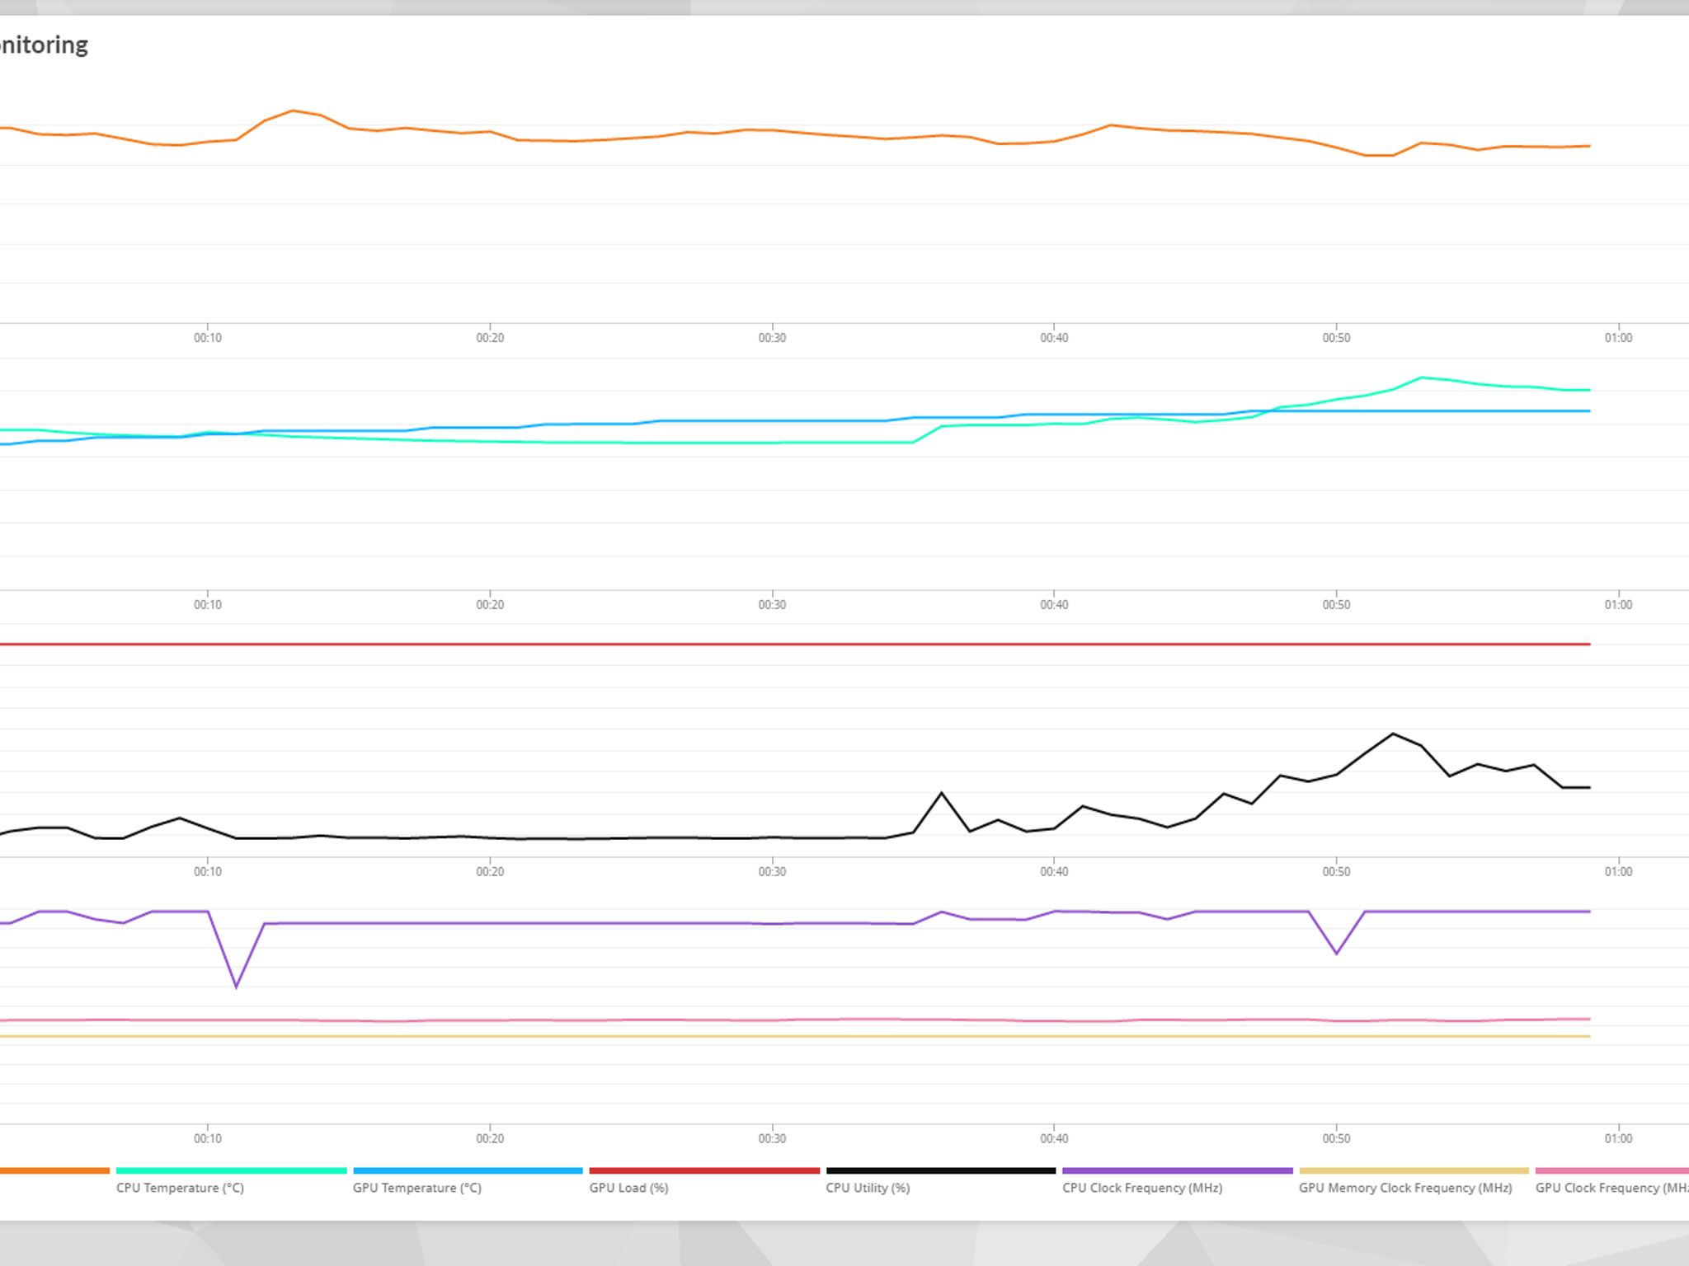Click 00:10 tick on the clock frequency chart

pyautogui.click(x=208, y=1139)
